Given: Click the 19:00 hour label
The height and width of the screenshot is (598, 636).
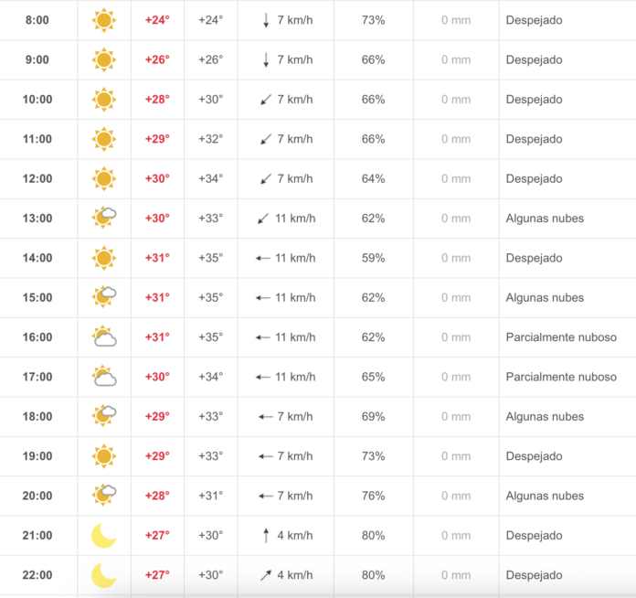Looking at the screenshot, I should point(37,456).
